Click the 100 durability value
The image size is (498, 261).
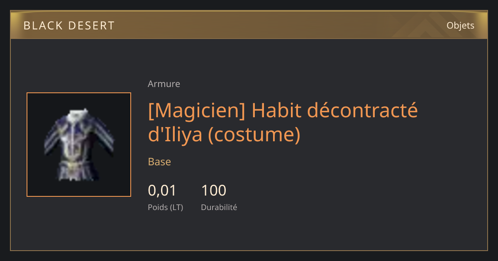tap(214, 191)
